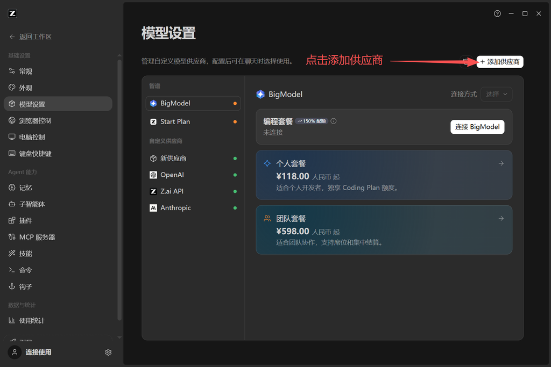Click the sidebar vertical scrollbar thumb

pyautogui.click(x=119, y=190)
